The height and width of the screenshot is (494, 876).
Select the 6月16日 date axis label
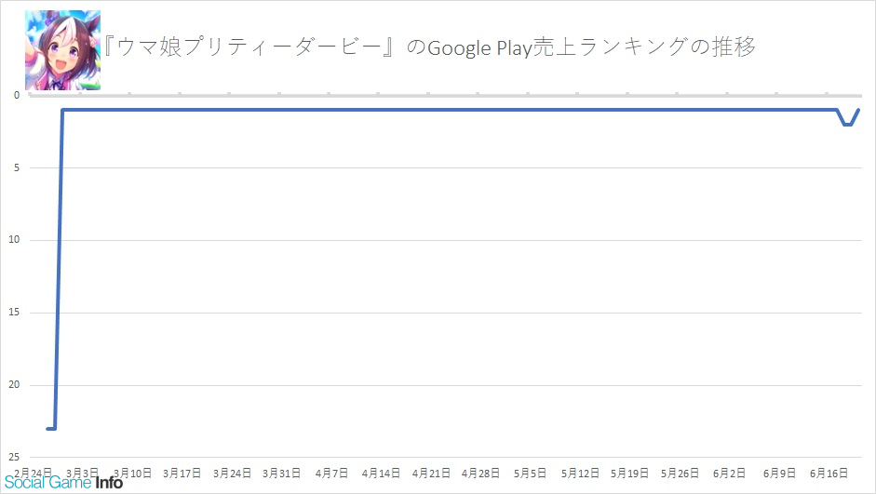click(829, 474)
